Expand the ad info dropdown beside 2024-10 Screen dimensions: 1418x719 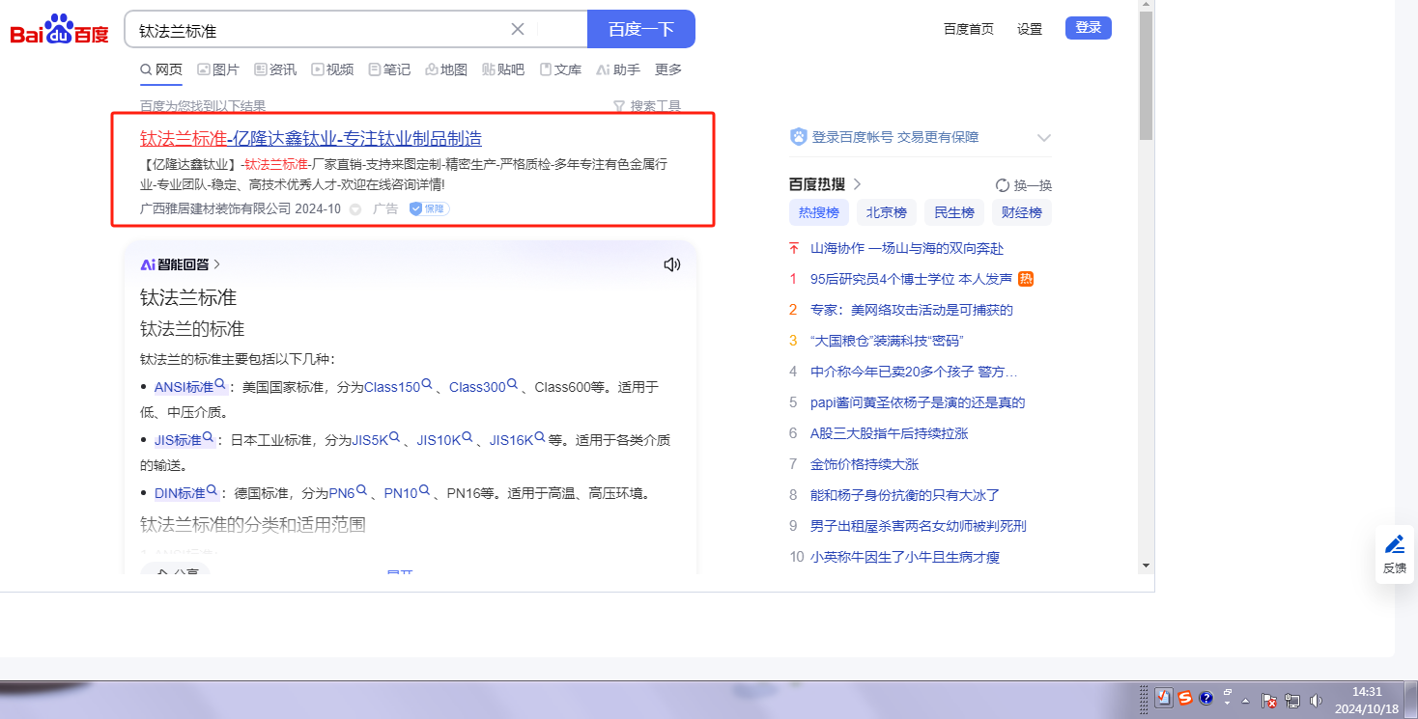pyautogui.click(x=355, y=209)
